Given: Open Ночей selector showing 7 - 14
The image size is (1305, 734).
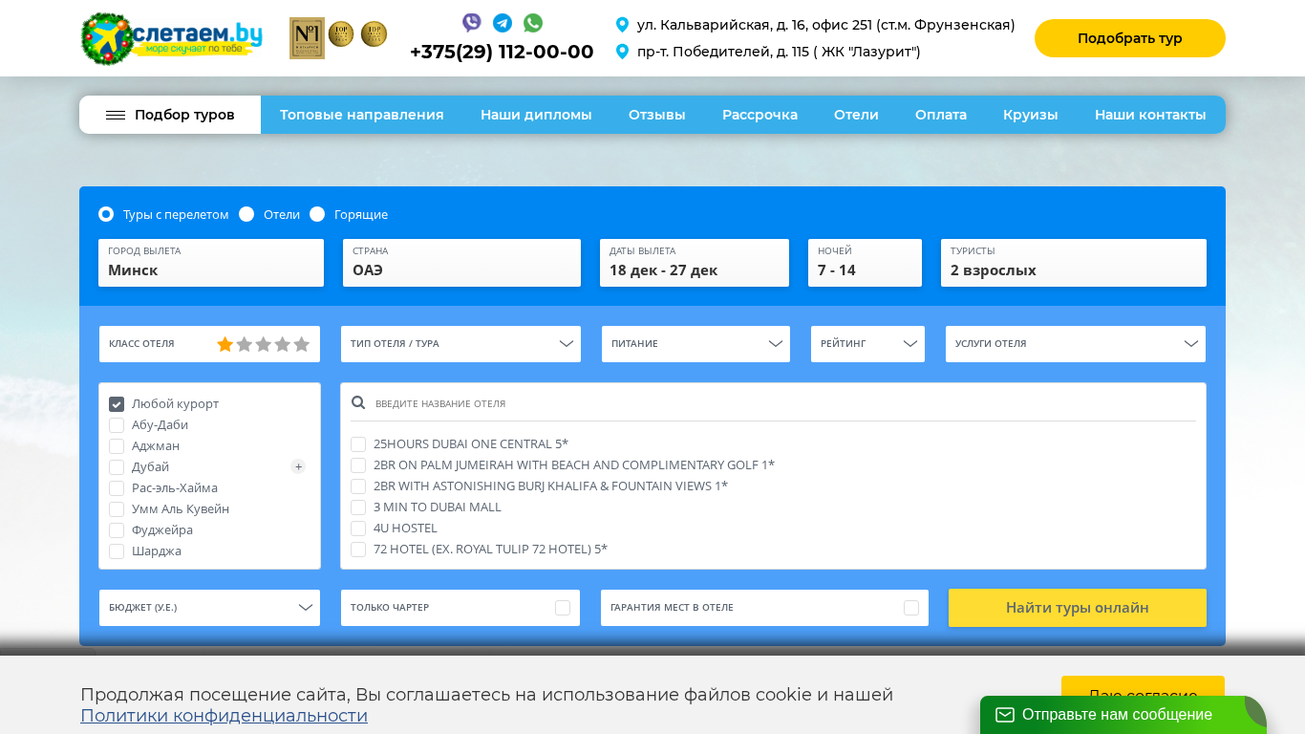Looking at the screenshot, I should [865, 263].
